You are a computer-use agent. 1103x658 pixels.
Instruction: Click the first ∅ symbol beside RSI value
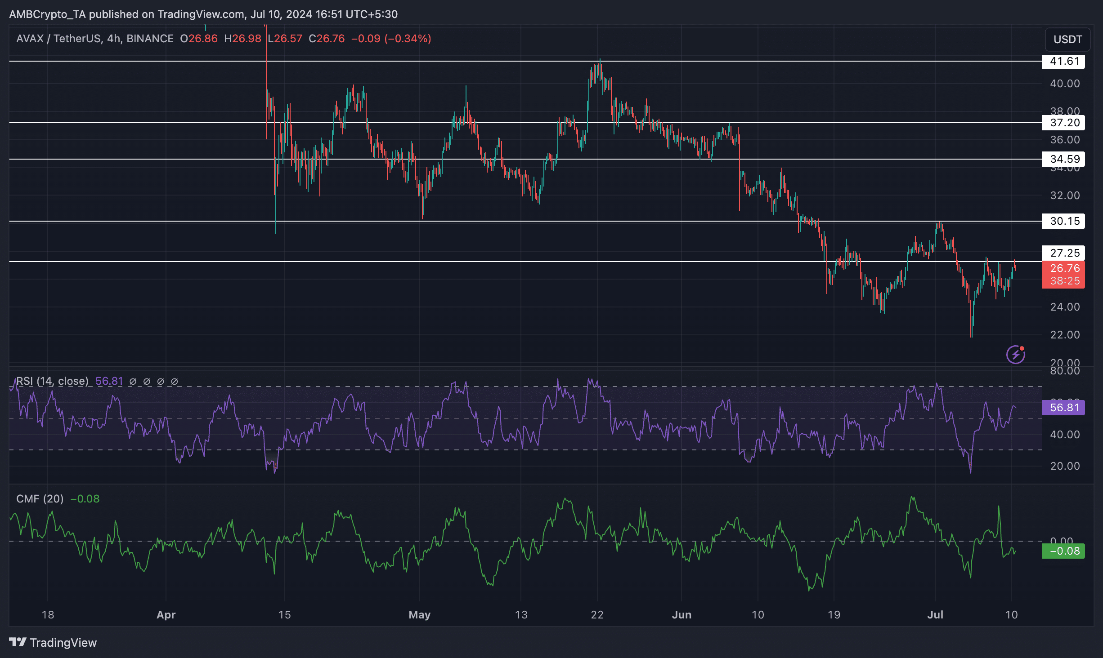click(133, 382)
